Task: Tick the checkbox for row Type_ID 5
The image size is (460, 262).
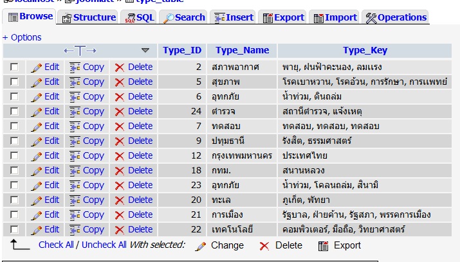Action: click(14, 82)
